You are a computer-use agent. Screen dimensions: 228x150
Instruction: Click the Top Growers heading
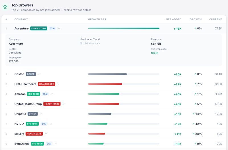point(22,5)
